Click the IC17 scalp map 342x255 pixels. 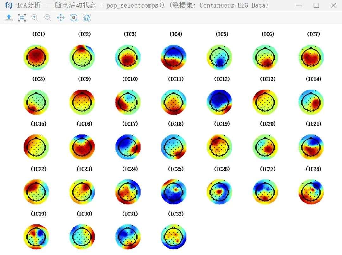point(128,147)
